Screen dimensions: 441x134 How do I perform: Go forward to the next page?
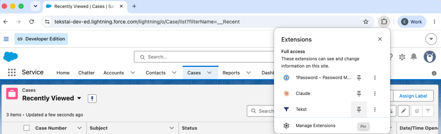point(19,22)
